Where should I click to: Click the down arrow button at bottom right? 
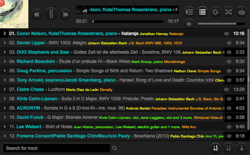click(241, 148)
